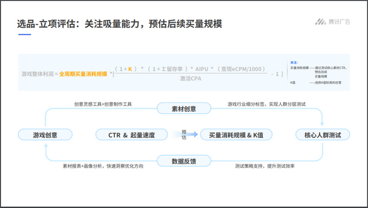Click the 激活CPA denominator text
368x208 pixels.
191,79
